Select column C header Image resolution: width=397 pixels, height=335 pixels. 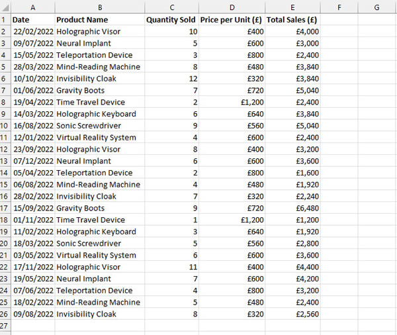172,7
